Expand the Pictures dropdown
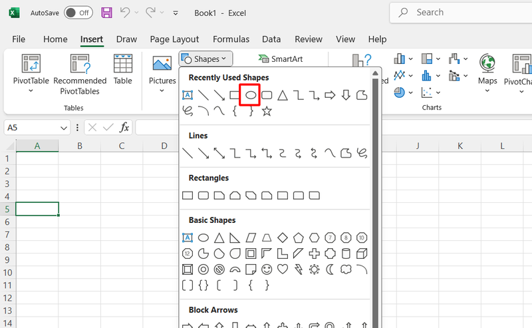This screenshot has width=532, height=328. 162,90
